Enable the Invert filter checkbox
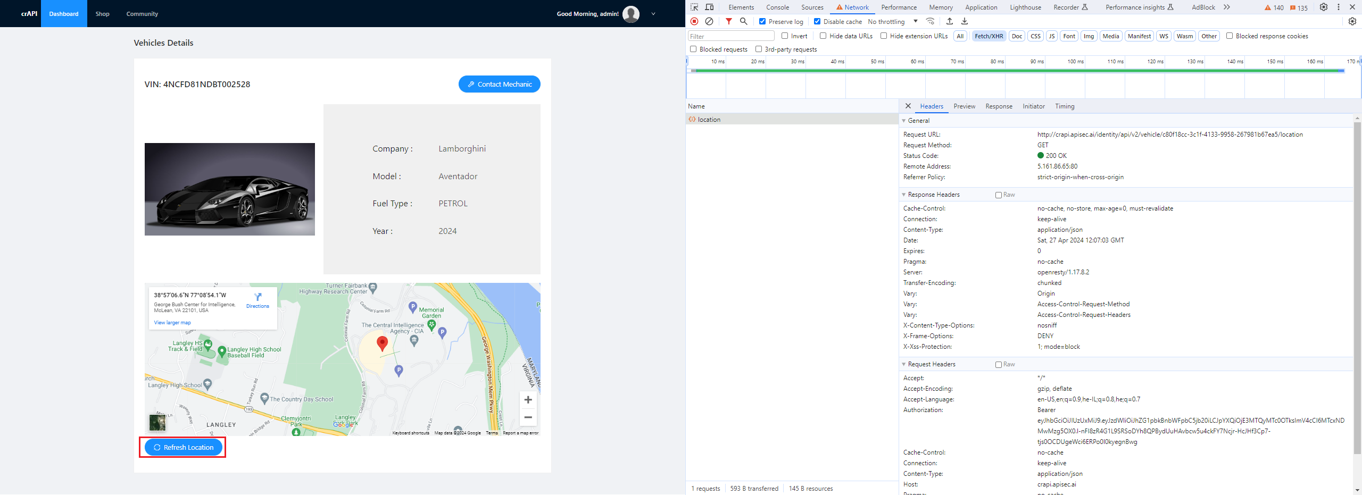Viewport: 1362px width, 495px height. point(785,36)
